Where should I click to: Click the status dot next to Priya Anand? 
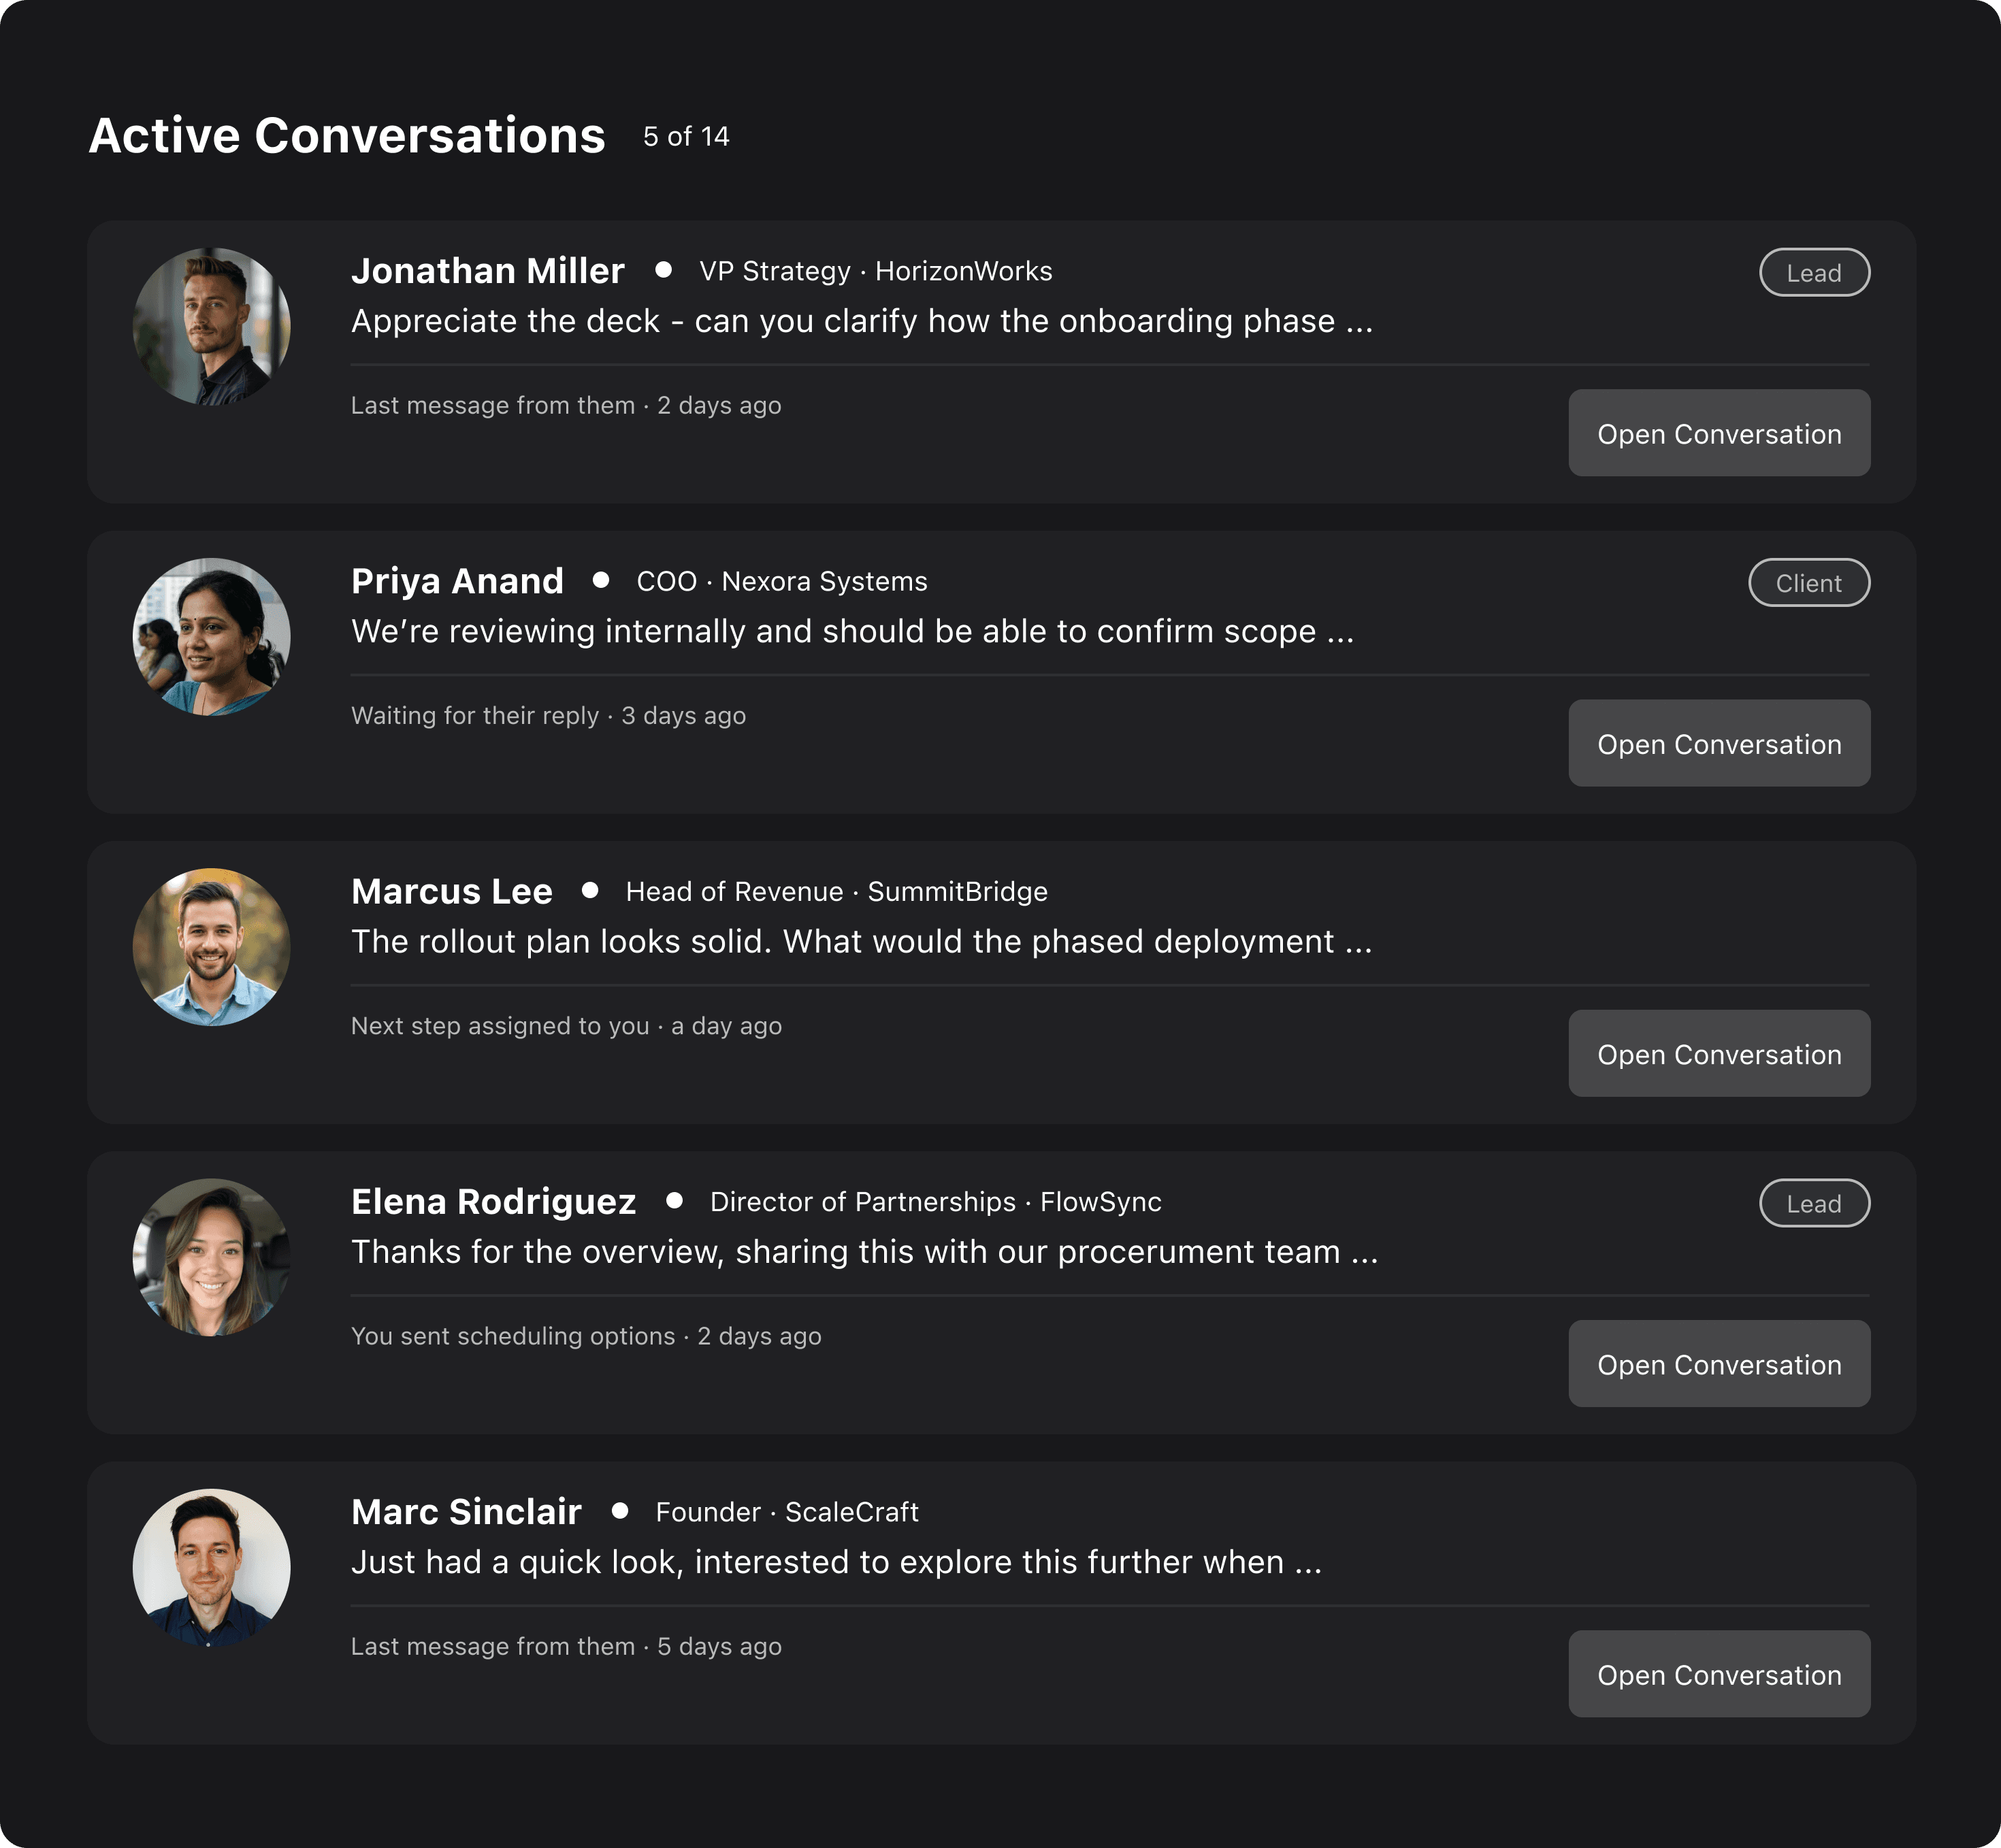600,580
